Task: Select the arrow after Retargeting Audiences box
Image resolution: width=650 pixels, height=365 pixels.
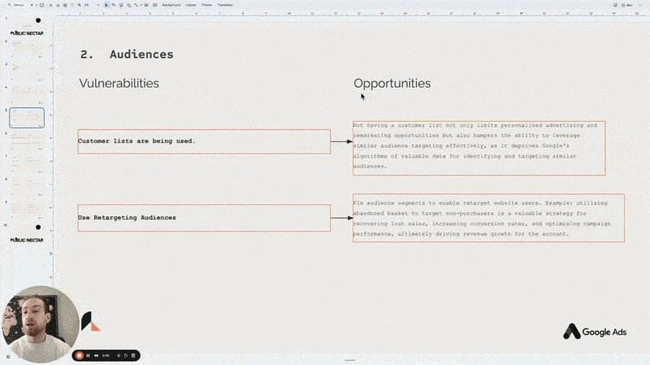Action: pyautogui.click(x=341, y=217)
